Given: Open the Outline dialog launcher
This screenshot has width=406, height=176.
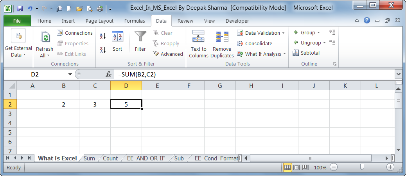Looking at the screenshot, I should point(334,64).
